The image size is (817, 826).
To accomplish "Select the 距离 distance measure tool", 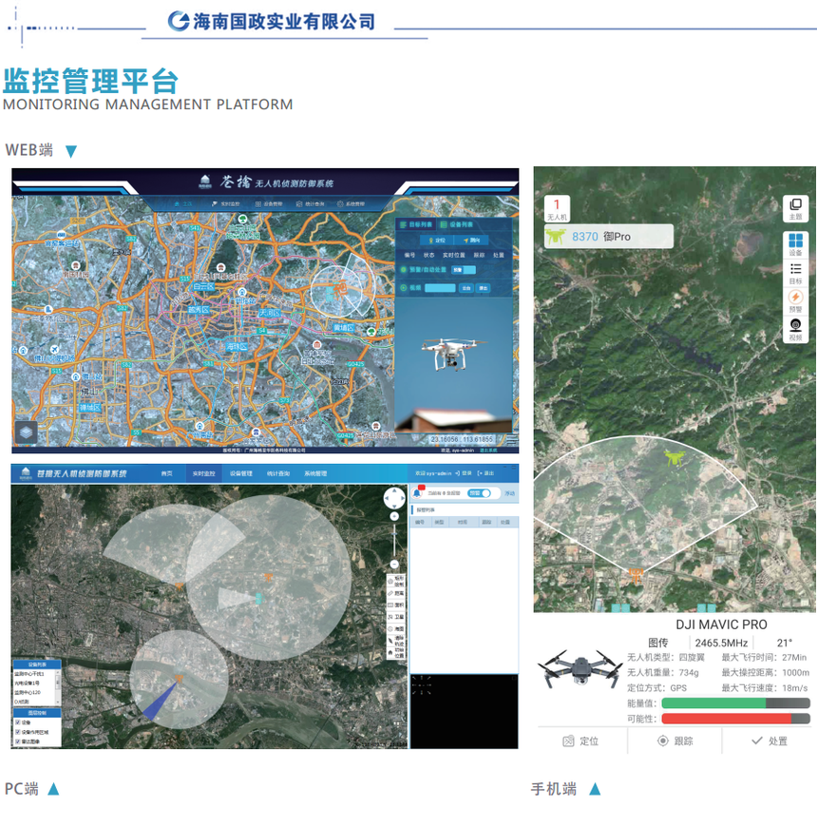I will coord(396,593).
